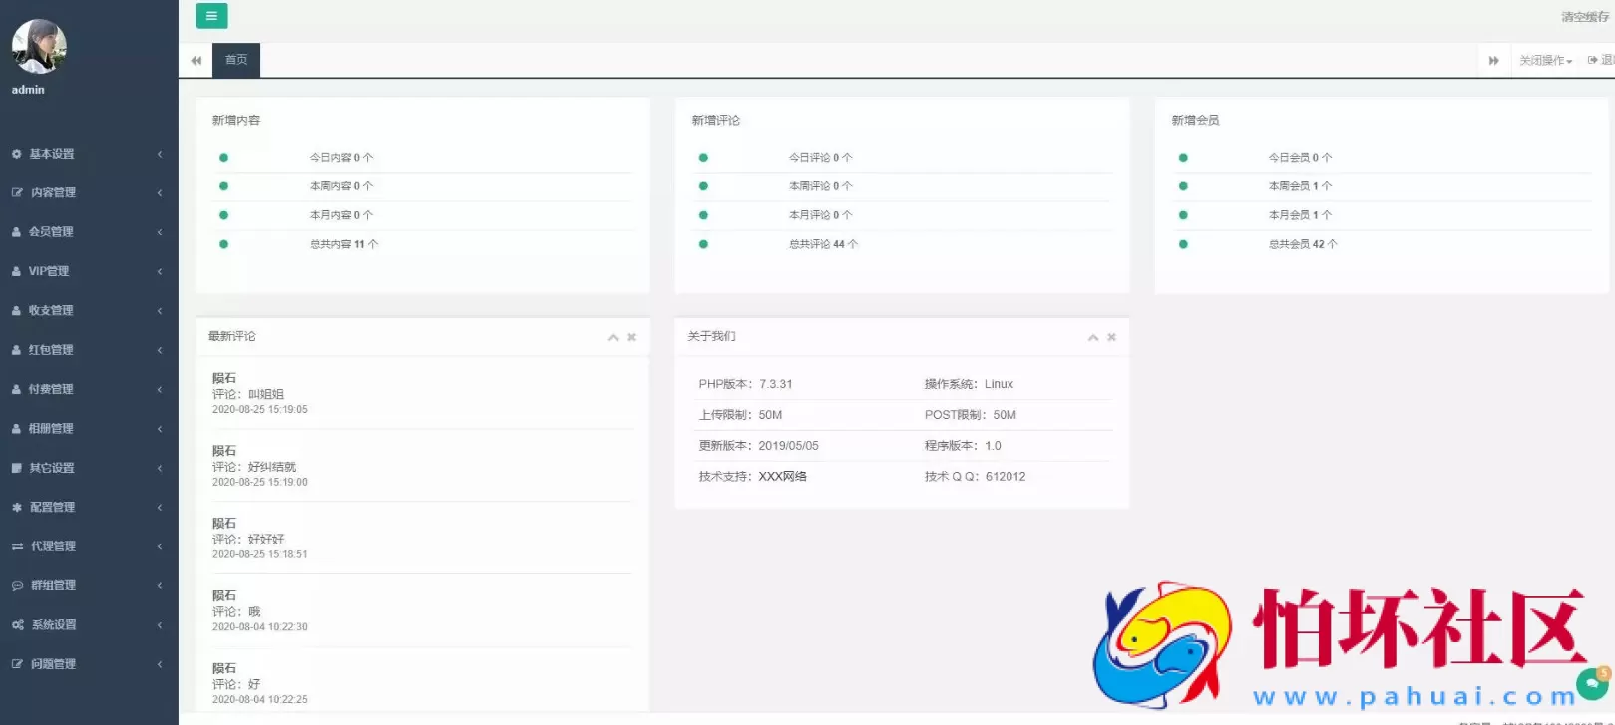The width and height of the screenshot is (1615, 725).
Task: Open the green chat widget icon
Action: click(x=1592, y=684)
